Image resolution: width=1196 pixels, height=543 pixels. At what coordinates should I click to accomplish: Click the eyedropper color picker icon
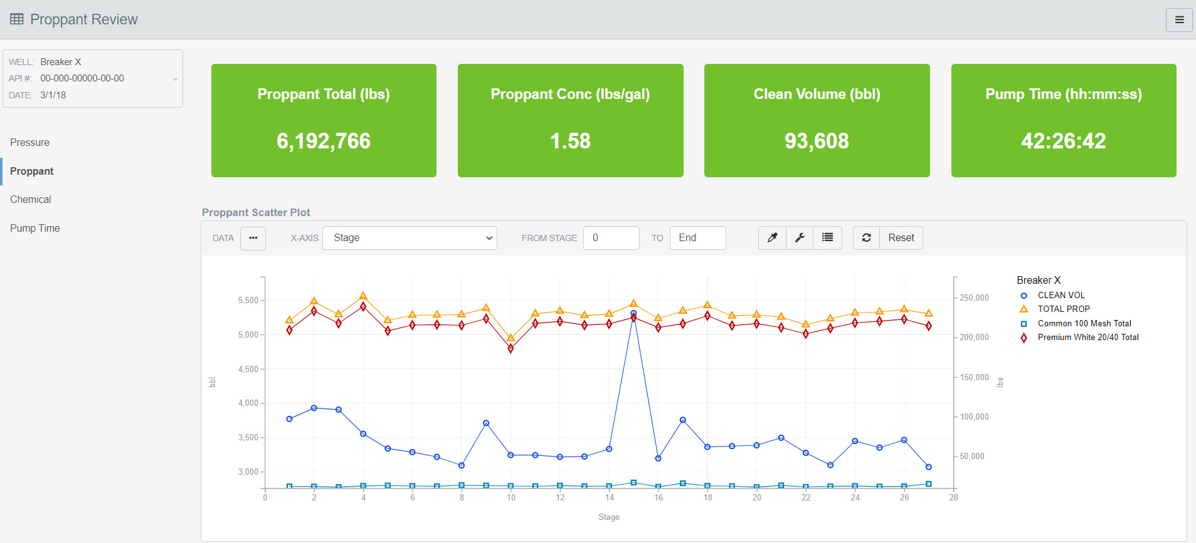pos(773,238)
